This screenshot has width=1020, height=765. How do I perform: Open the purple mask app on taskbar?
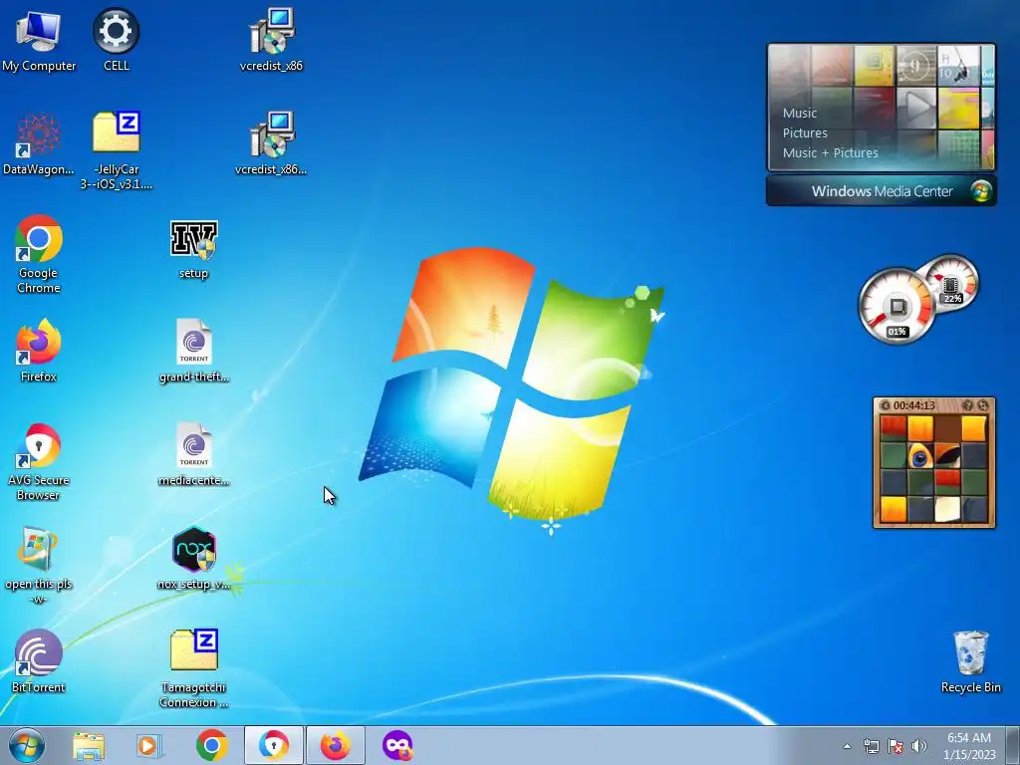click(x=397, y=746)
